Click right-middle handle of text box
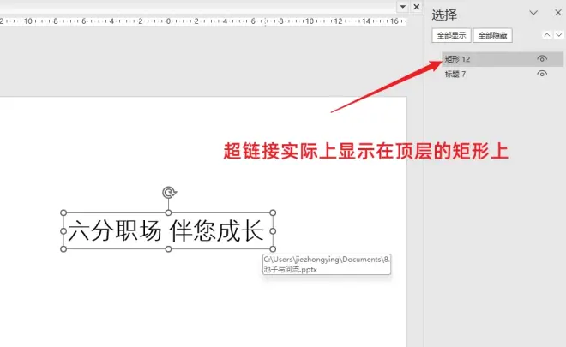This screenshot has height=347, width=566. tap(273, 230)
